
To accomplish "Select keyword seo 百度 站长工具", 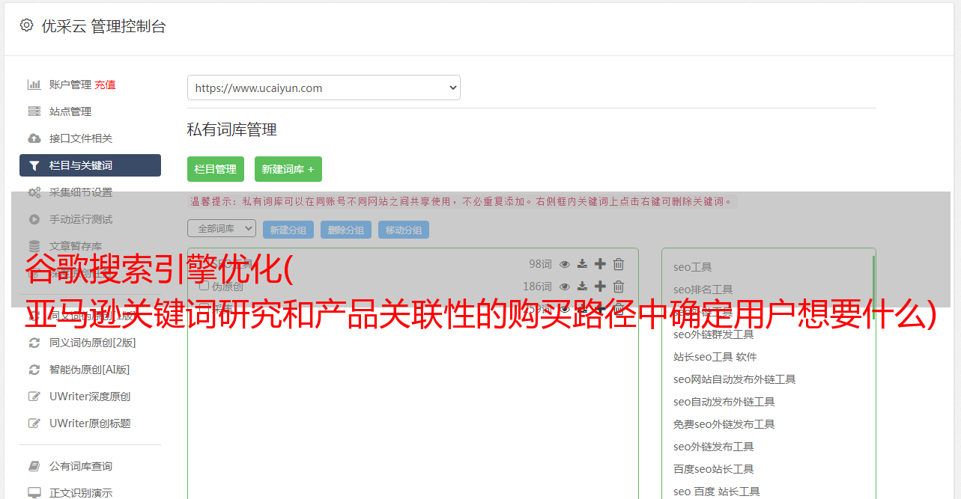I will coord(717,492).
